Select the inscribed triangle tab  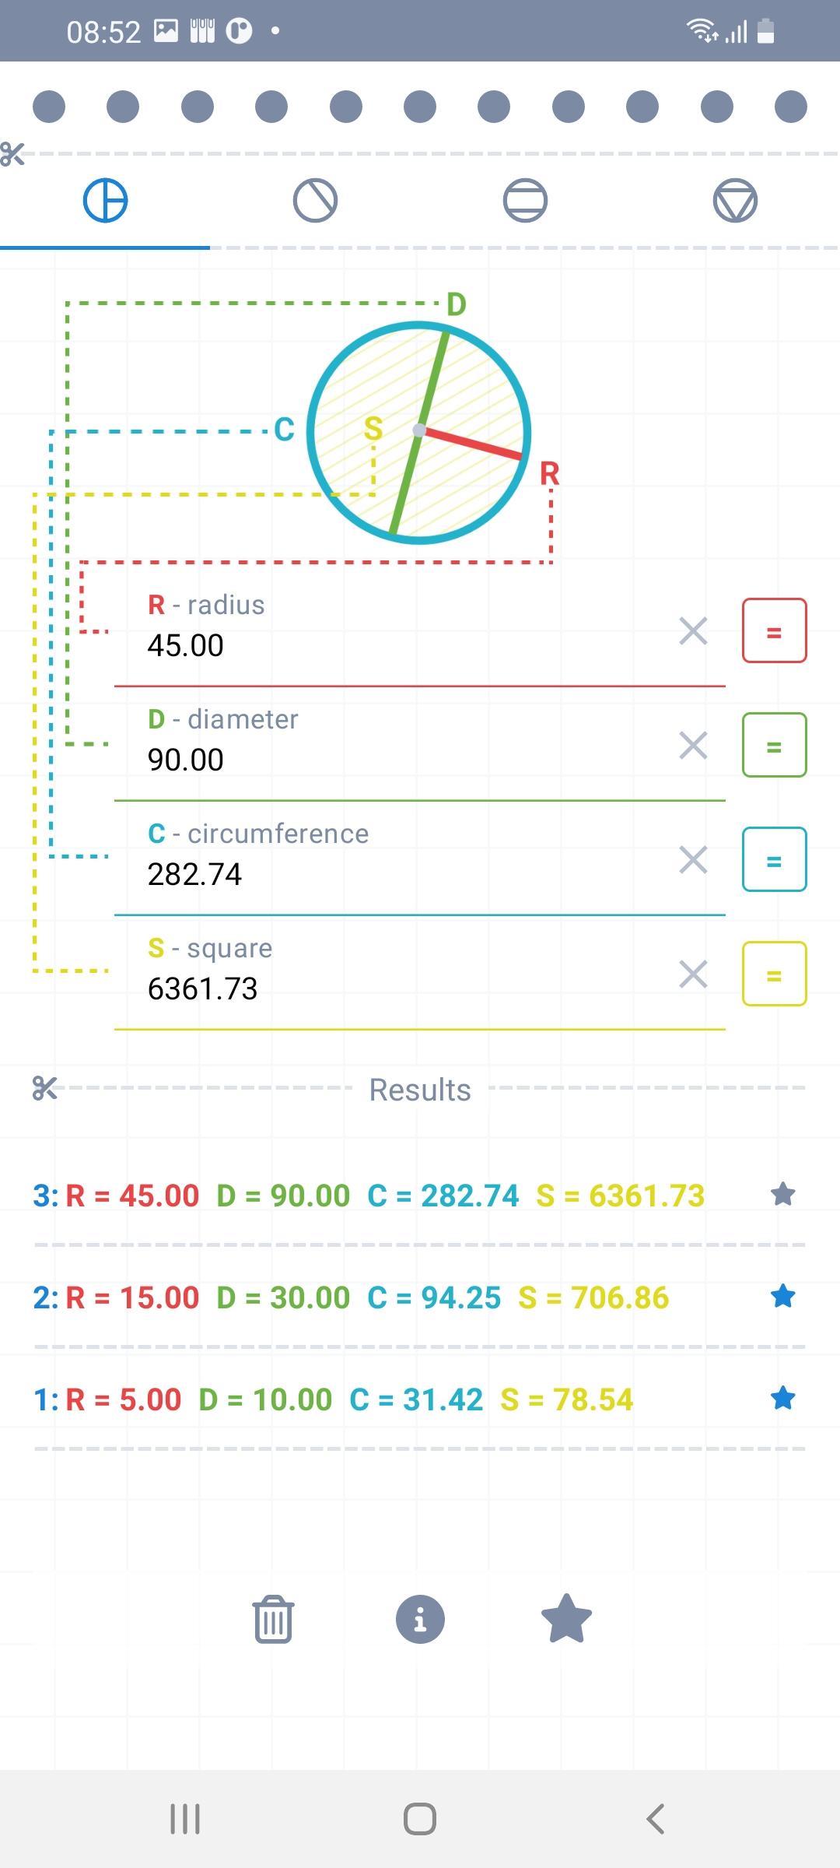[735, 201]
